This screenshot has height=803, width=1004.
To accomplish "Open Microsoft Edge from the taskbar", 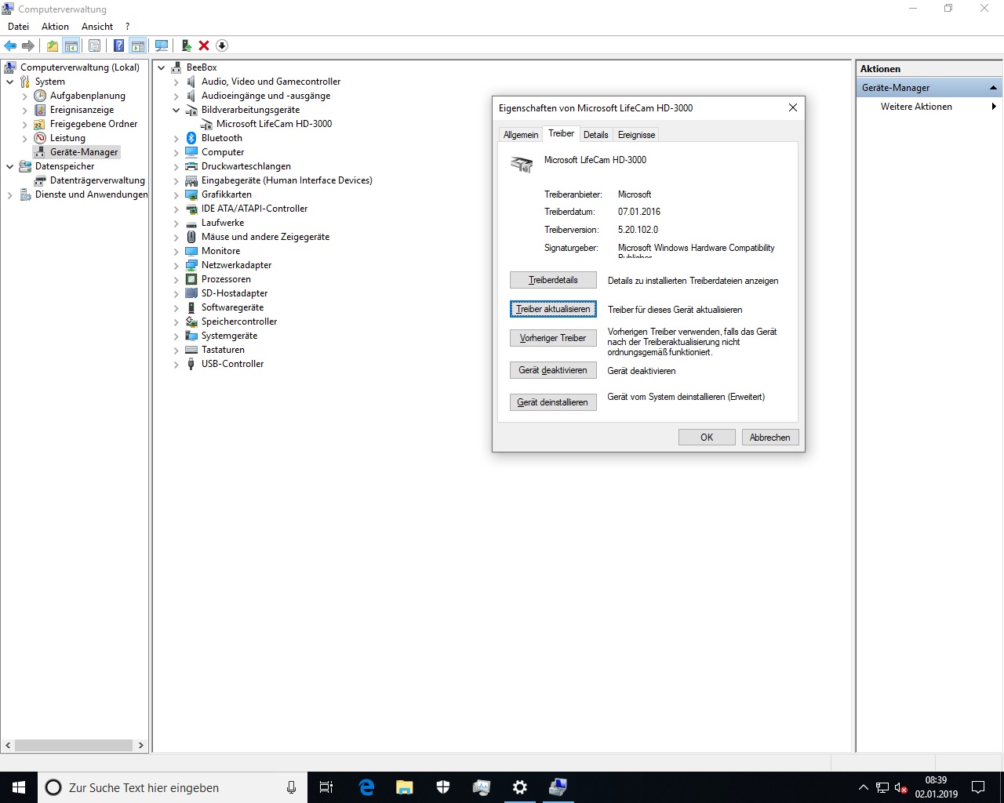I will 366,787.
